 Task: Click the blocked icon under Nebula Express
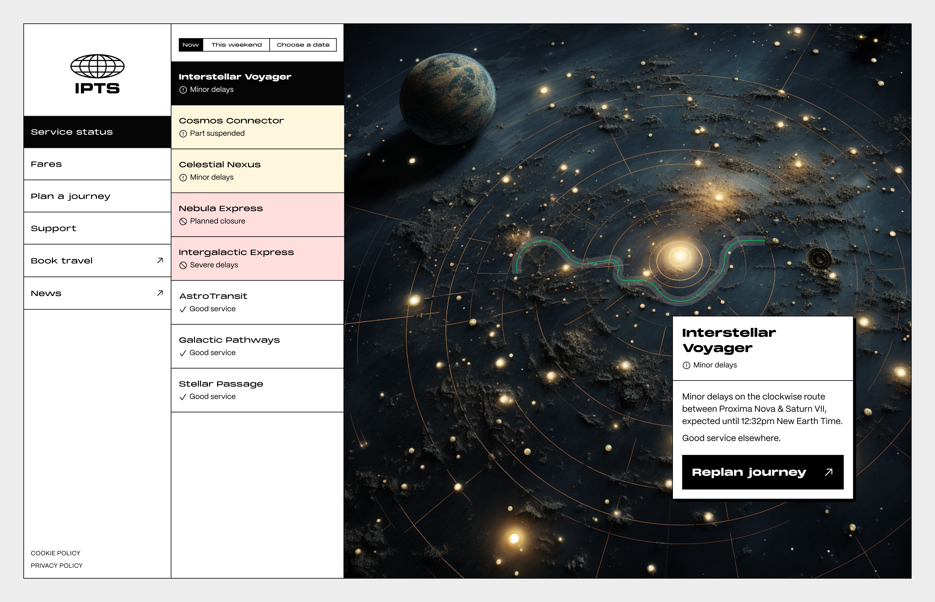pos(183,221)
